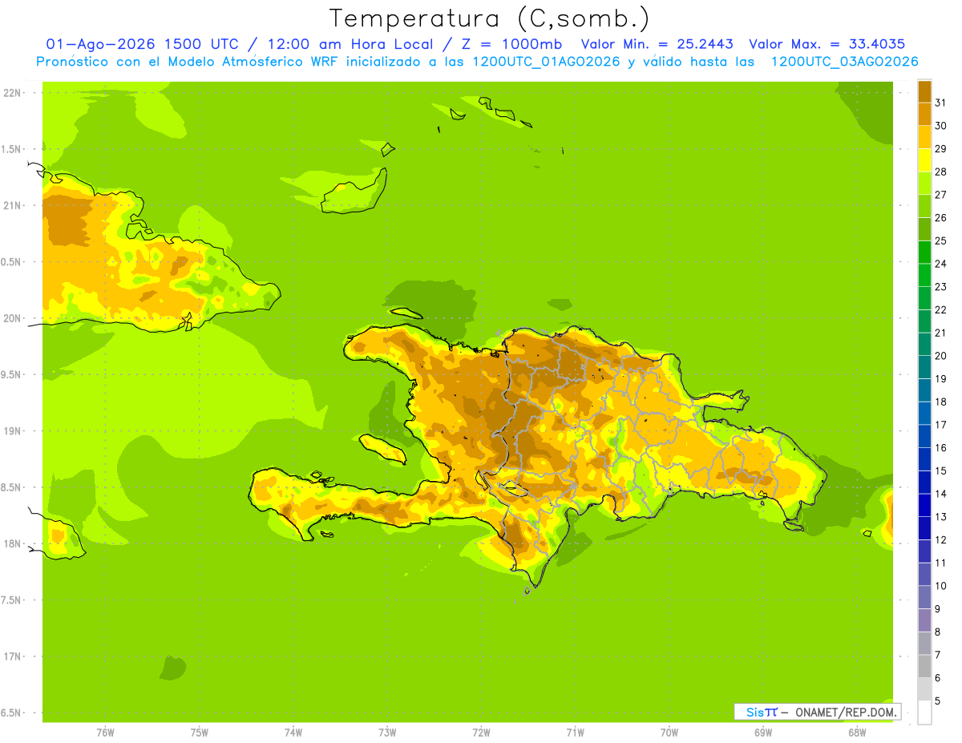
Task: Click the light green swatch between 27 and 26
Action: [x=924, y=207]
